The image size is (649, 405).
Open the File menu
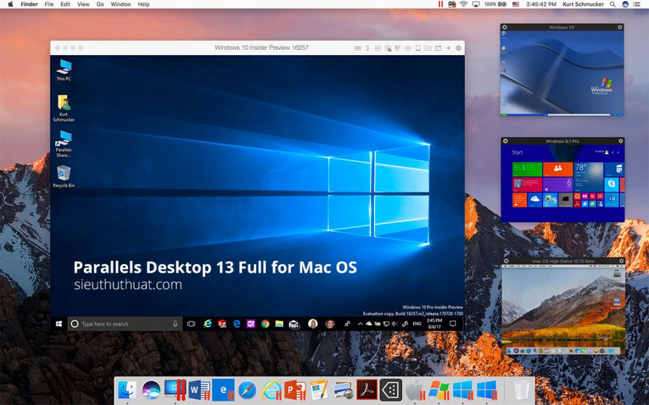pos(49,4)
